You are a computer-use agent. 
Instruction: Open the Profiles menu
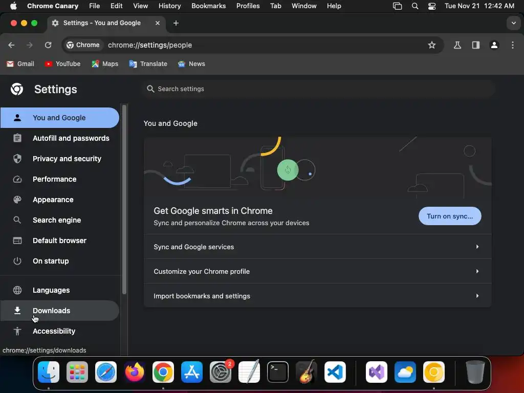point(248,6)
